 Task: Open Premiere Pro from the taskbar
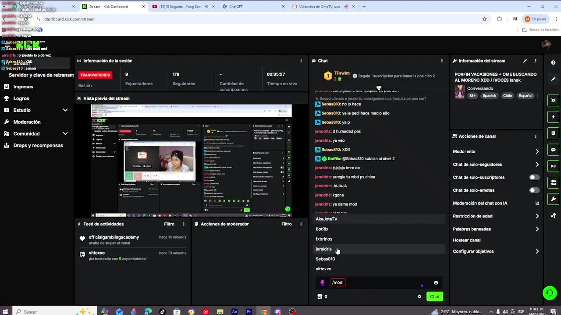pyautogui.click(x=249, y=311)
